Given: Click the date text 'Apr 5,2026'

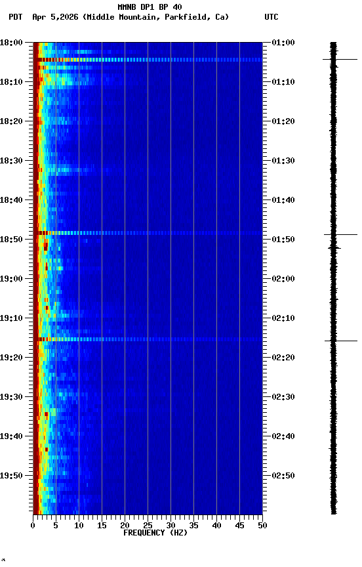Looking at the screenshot, I should pos(55,17).
